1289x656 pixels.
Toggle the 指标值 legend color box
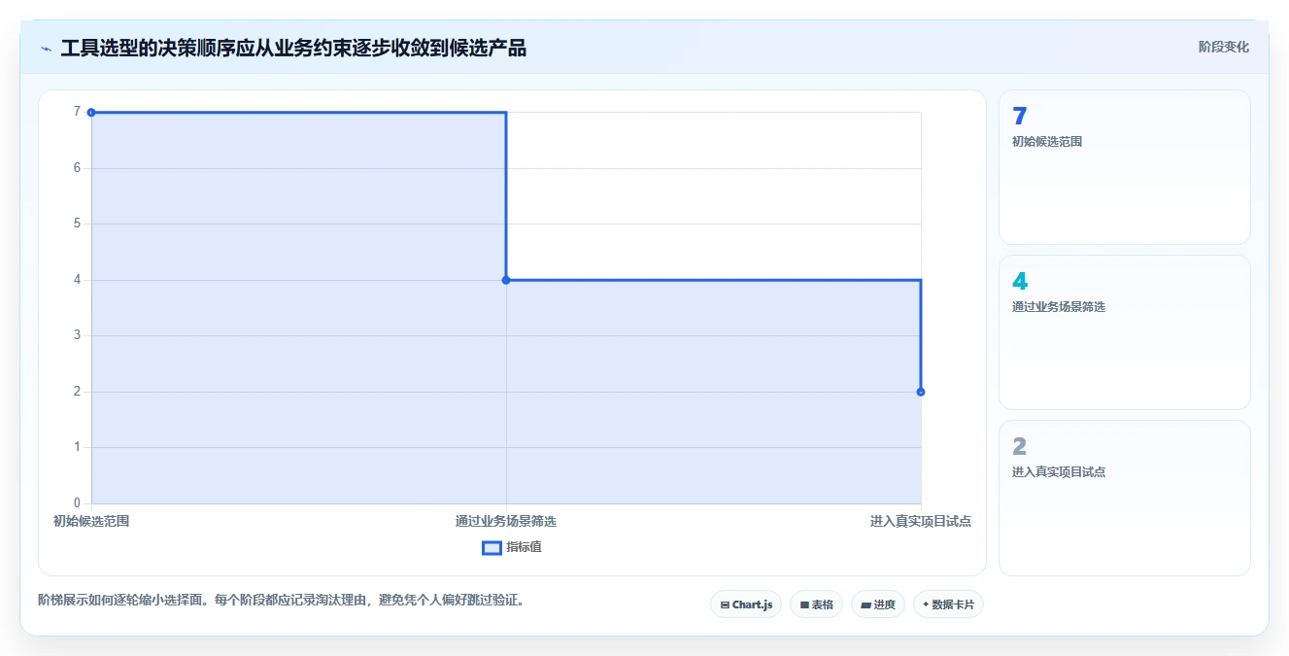492,547
